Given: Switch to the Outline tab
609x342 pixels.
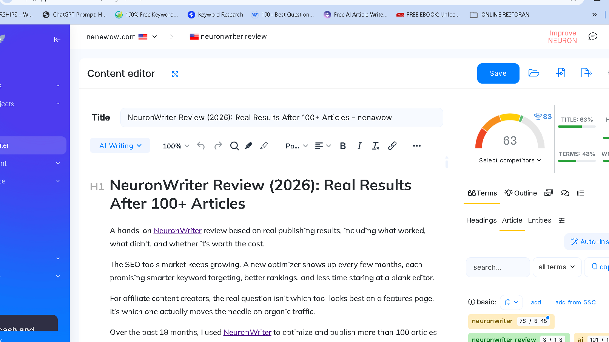Looking at the screenshot, I should coord(521,193).
